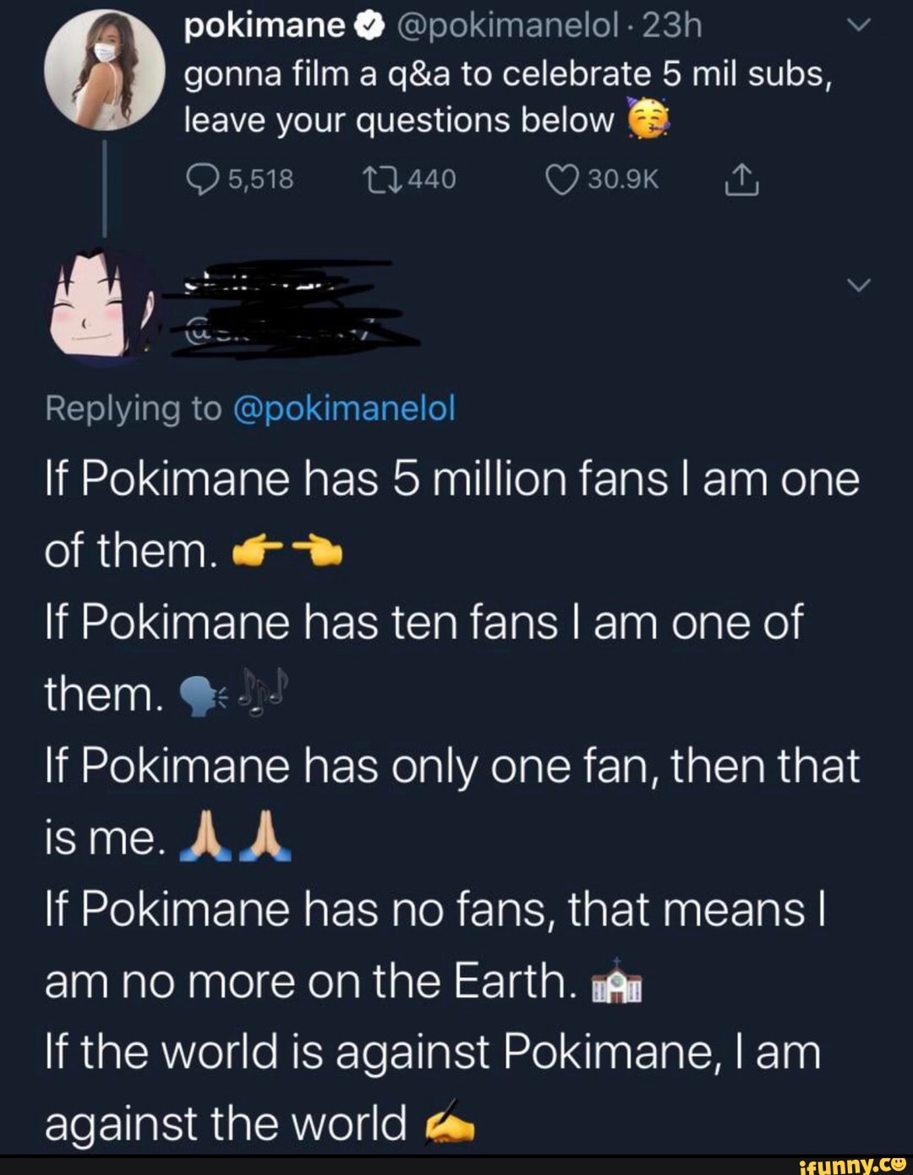The height and width of the screenshot is (1175, 913).
Task: Expand the chevron on the reply tweet
Action: 859,283
